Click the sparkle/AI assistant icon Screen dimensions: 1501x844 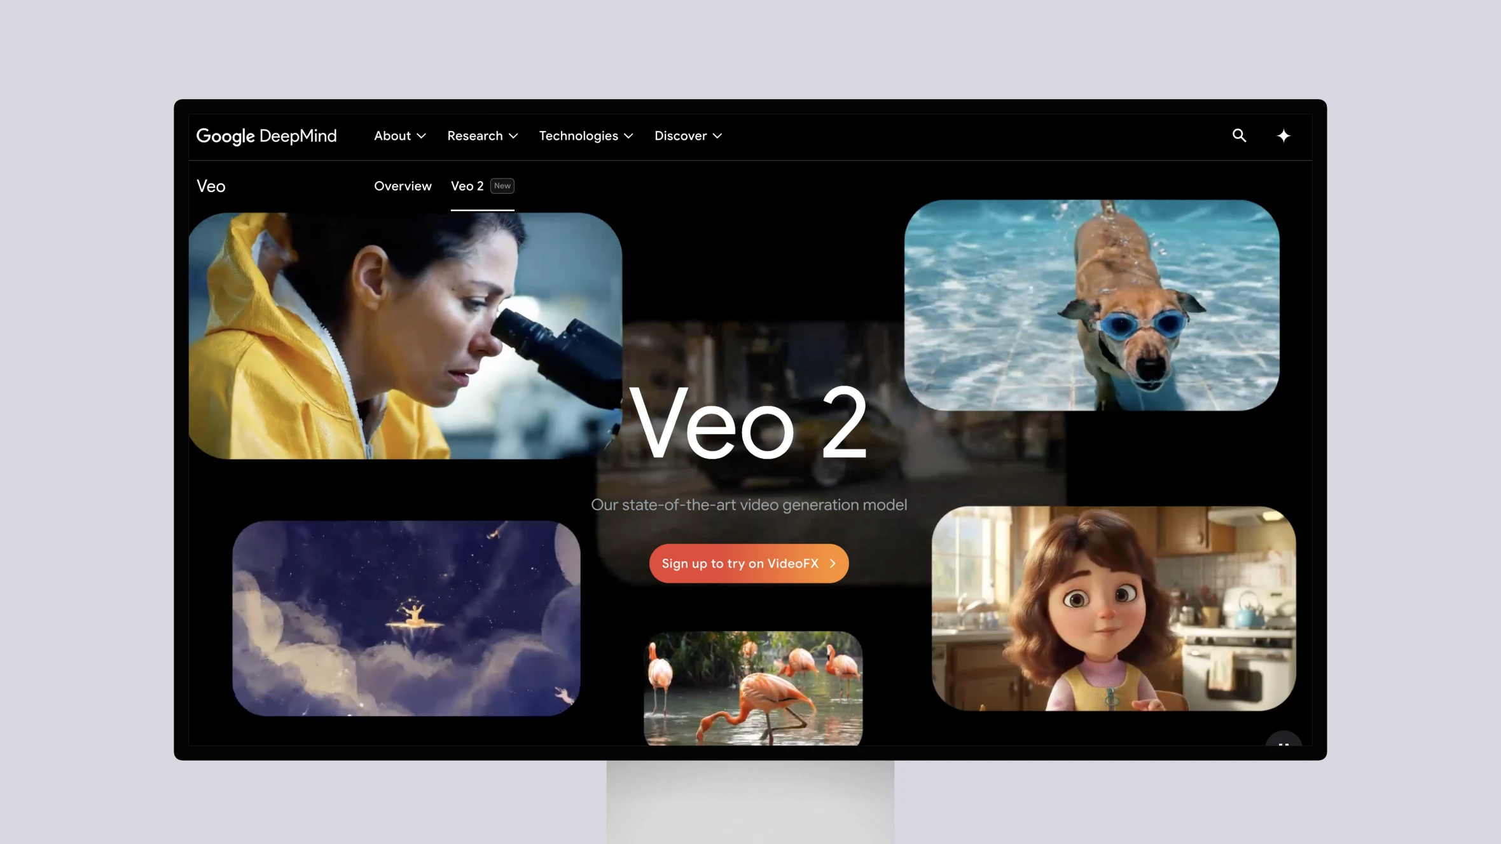pyautogui.click(x=1283, y=135)
